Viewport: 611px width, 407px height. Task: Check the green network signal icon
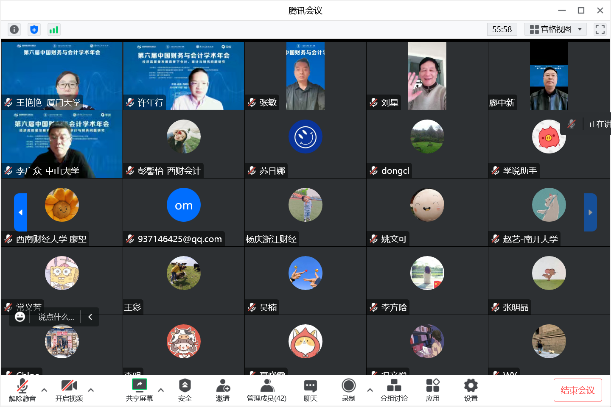[x=53, y=29]
